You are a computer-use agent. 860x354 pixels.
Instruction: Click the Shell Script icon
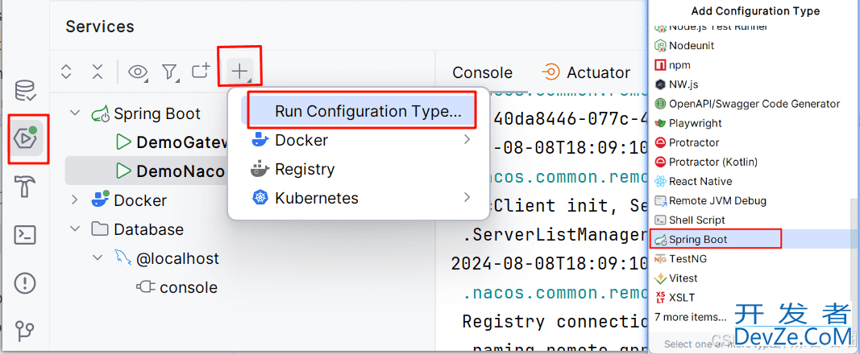pyautogui.click(x=660, y=220)
